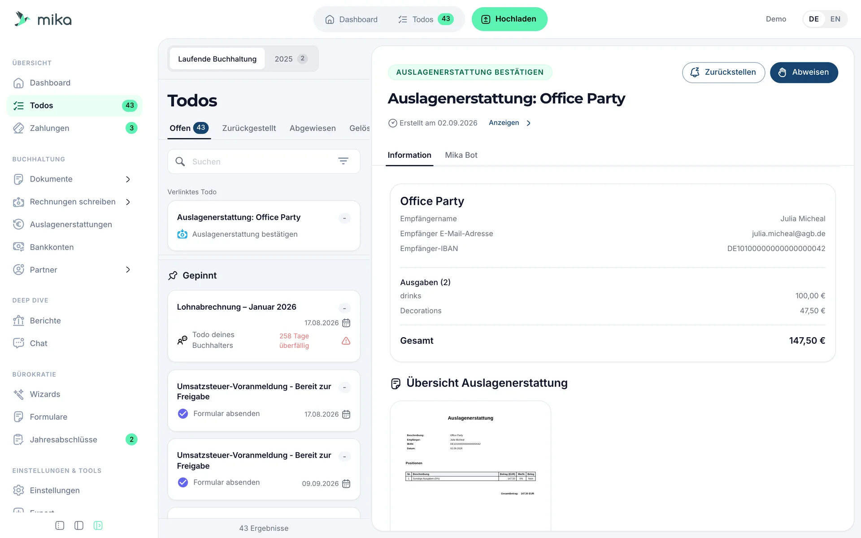Click the Auslagenerstattungen sidebar icon
This screenshot has width=861, height=538.
pyautogui.click(x=18, y=224)
